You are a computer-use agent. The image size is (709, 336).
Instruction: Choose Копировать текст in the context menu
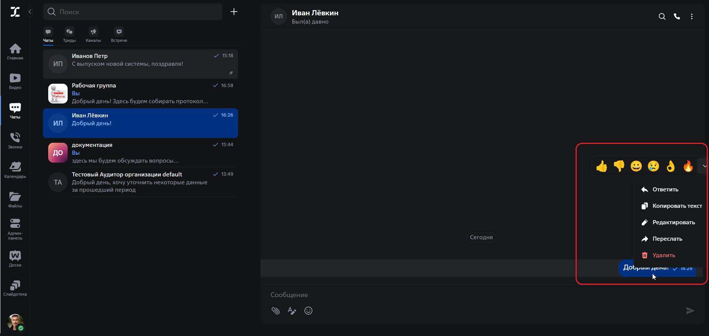[x=671, y=206]
